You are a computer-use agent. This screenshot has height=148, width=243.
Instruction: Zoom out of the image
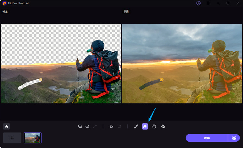point(80,127)
